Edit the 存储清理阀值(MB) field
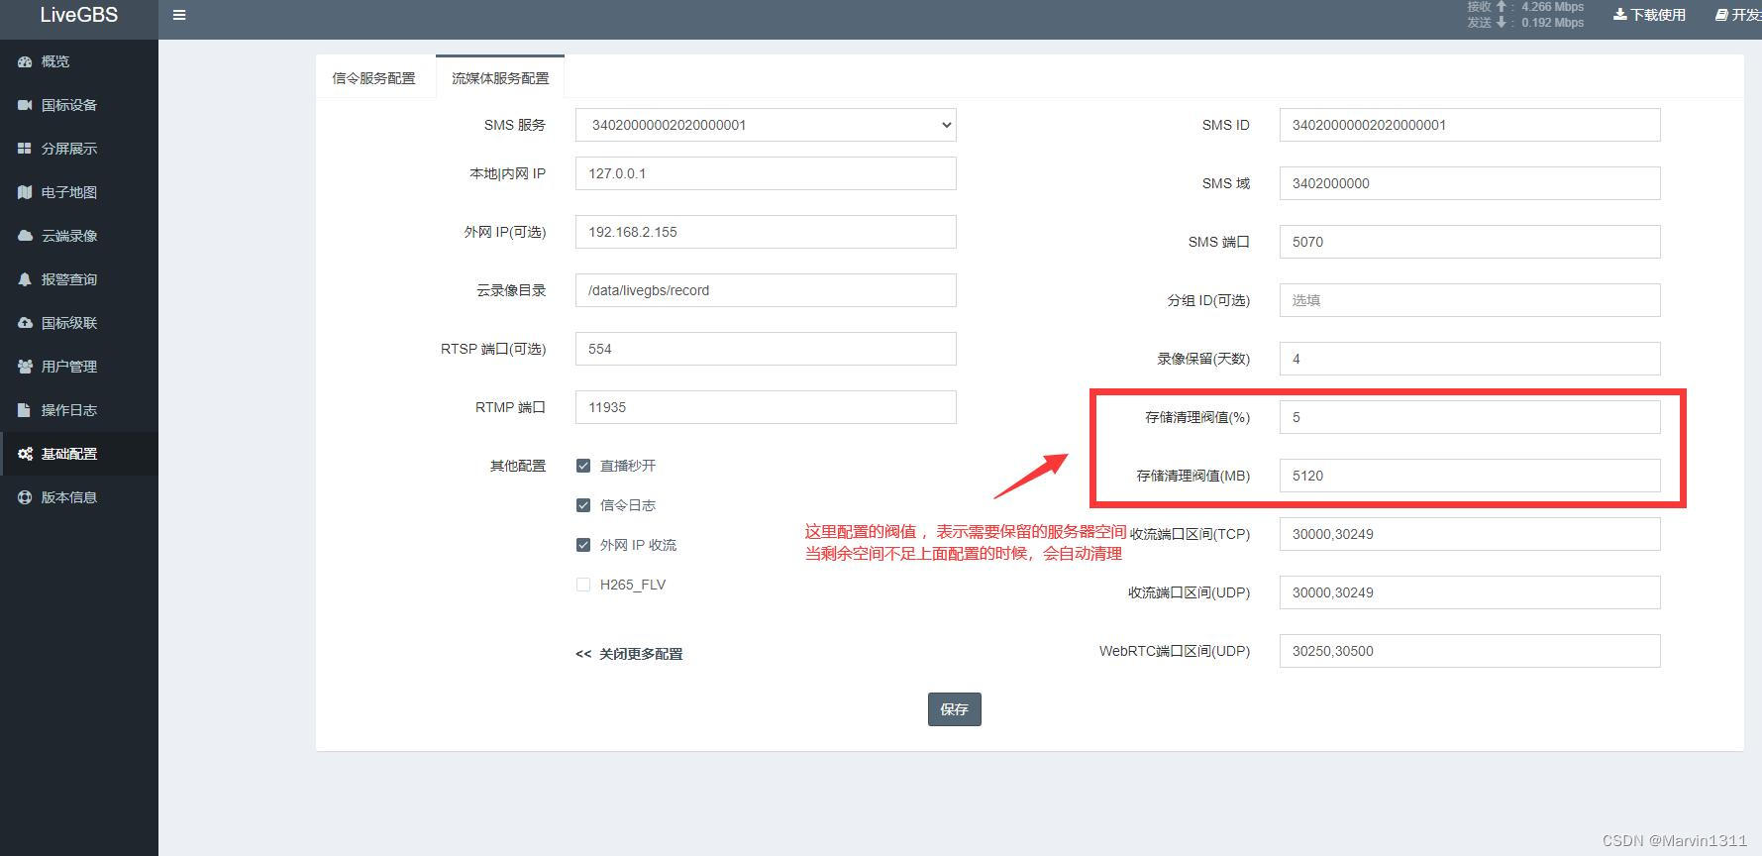 pos(1470,476)
